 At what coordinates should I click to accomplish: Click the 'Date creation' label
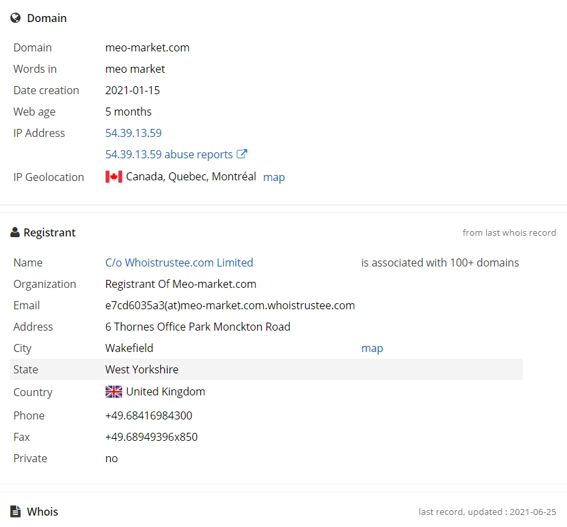tap(46, 90)
